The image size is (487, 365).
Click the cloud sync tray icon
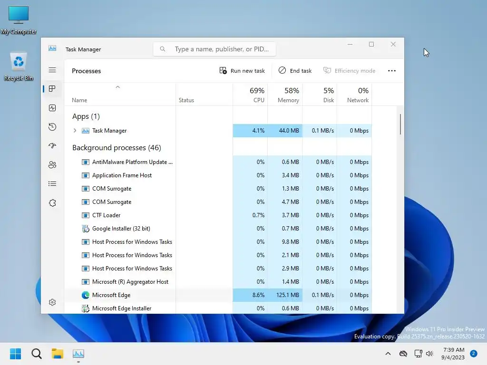click(403, 354)
